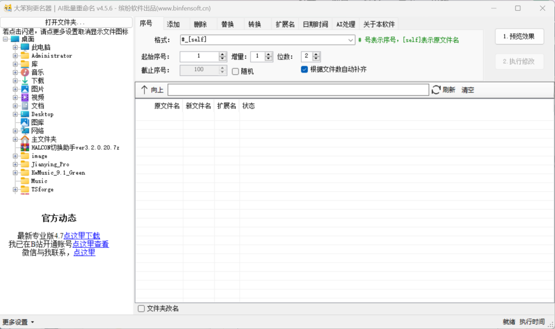Screen dimensions: 555x329
Task: Click the 视频 (Videos) icon in sidebar
Action: point(24,97)
